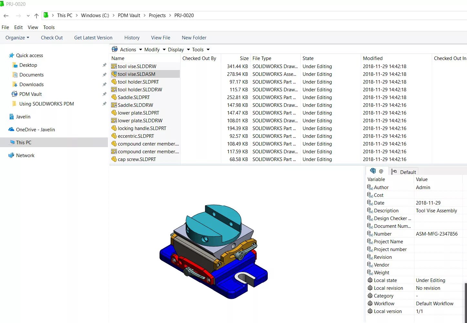Click the green PDM vault address icon
Image resolution: width=467 pixels, height=323 pixels.
(x=46, y=15)
